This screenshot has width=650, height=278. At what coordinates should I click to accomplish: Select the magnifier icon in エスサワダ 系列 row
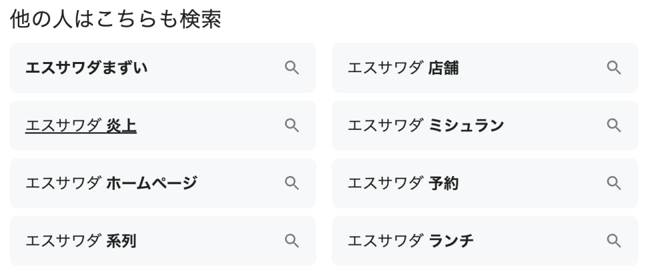pos(291,241)
